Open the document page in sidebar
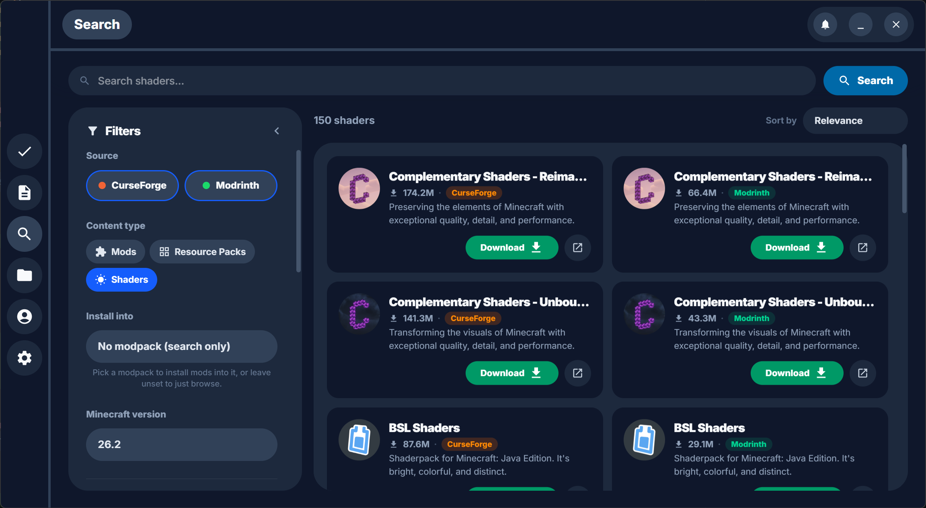The width and height of the screenshot is (926, 508). [x=25, y=193]
